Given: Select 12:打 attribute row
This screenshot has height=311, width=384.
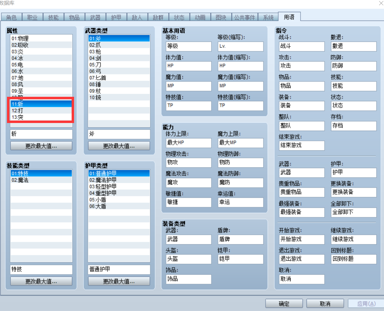Looking at the screenshot, I should coord(41,110).
